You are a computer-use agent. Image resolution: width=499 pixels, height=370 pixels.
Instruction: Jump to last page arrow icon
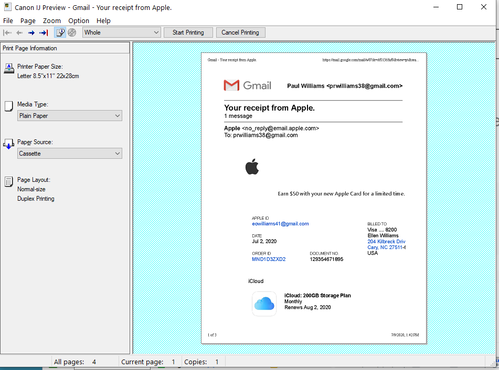point(43,32)
